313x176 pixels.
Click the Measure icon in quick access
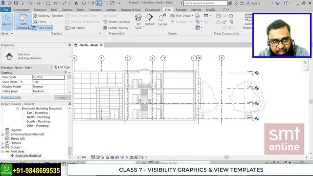(x=56, y=3)
